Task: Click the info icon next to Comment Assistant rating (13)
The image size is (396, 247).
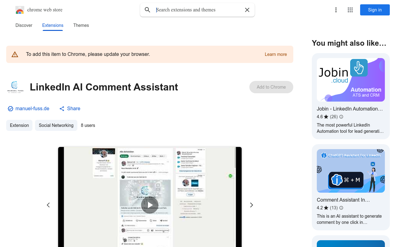Action: coord(341,208)
